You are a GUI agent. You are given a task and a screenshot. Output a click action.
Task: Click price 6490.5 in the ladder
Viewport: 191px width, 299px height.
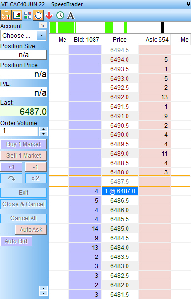click(x=120, y=126)
